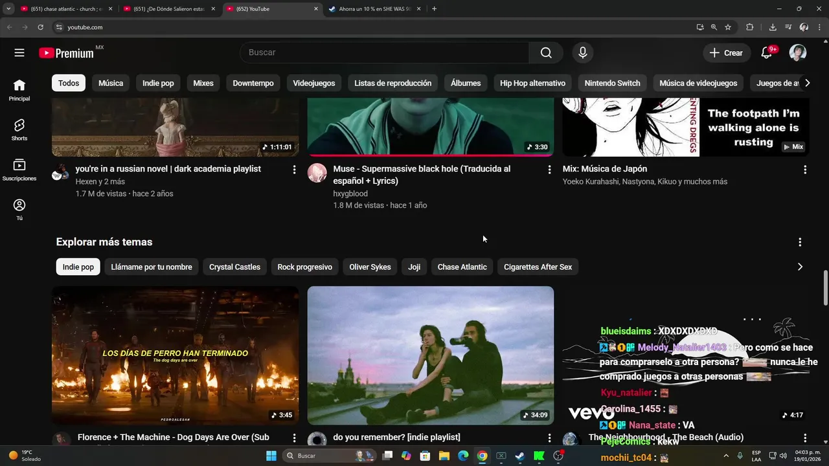Open Steam from the taskbar

pyautogui.click(x=519, y=456)
